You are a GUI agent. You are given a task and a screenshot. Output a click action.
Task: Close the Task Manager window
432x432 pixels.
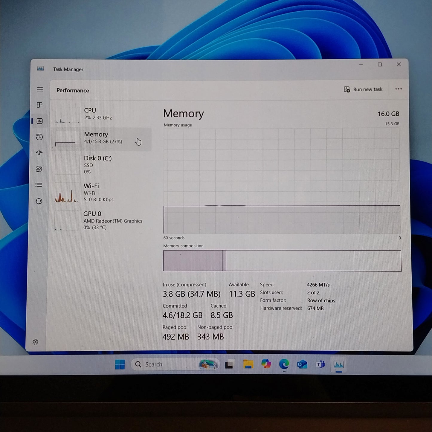(399, 64)
